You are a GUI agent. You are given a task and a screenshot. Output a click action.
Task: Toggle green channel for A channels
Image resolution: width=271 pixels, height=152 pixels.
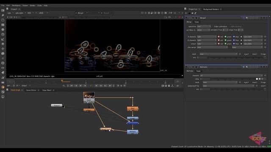[225, 37]
